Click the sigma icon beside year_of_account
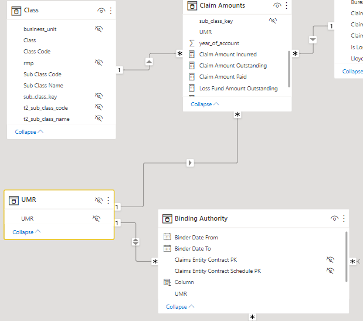 192,43
